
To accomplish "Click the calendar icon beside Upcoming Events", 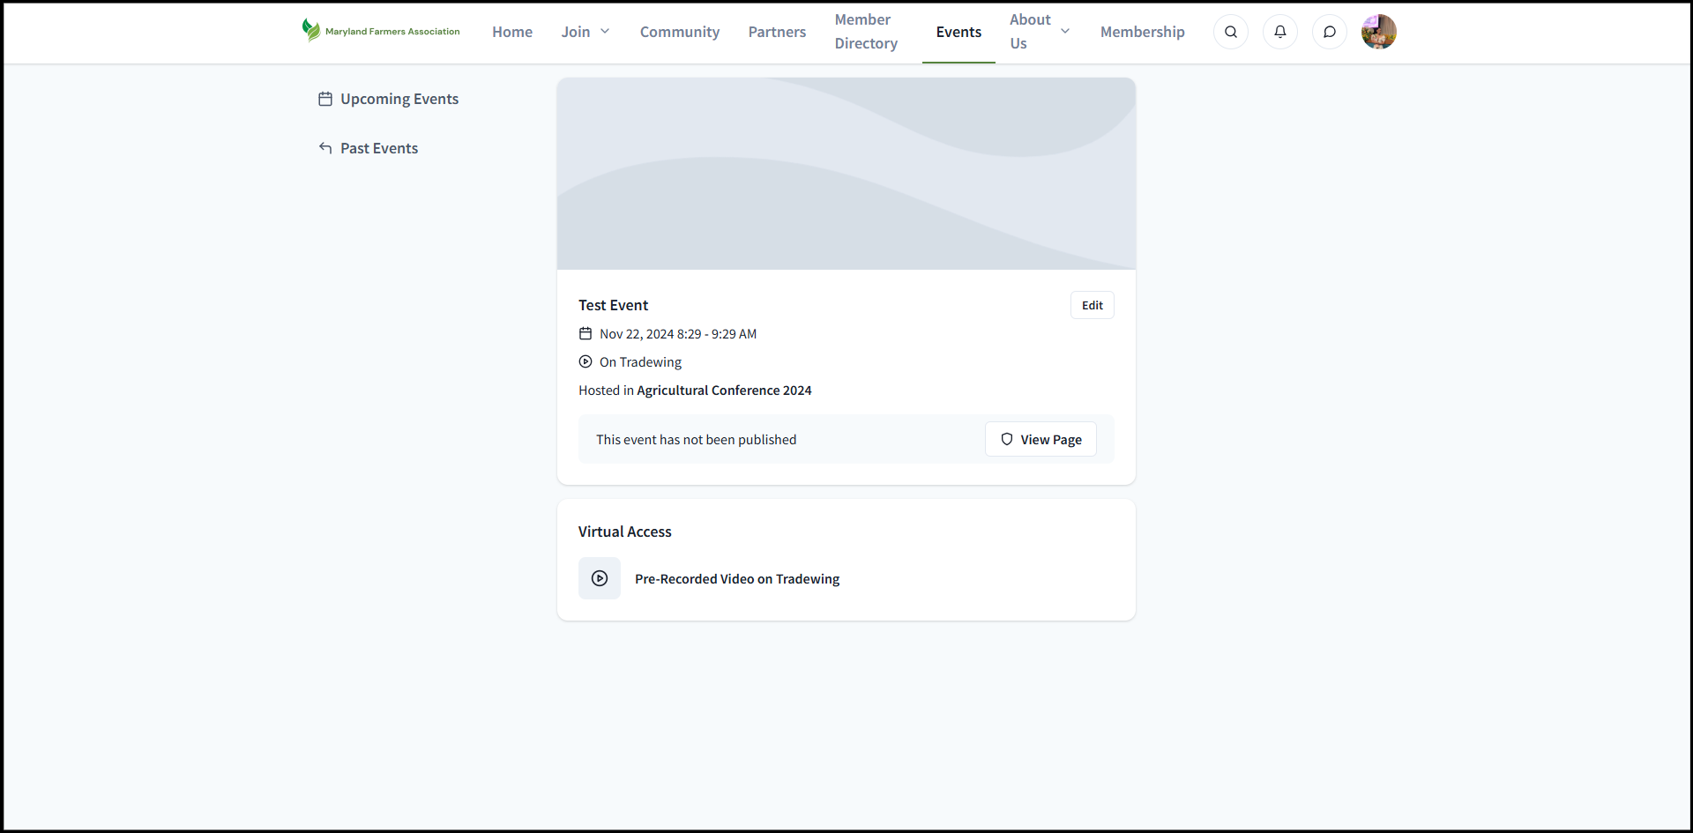I will tap(325, 99).
